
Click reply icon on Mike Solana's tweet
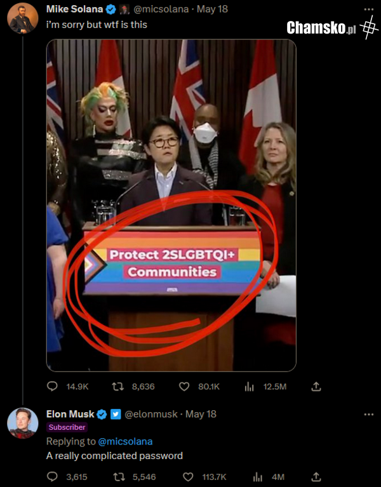[x=52, y=386]
